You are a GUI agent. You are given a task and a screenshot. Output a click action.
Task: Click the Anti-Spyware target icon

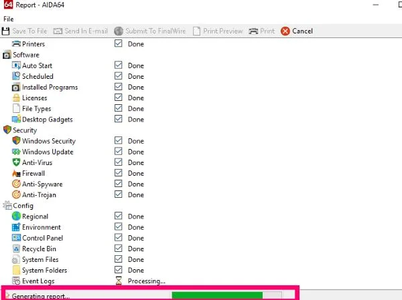[x=16, y=184]
